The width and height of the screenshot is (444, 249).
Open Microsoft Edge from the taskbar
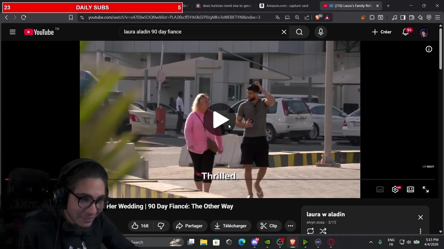[x=242, y=242]
